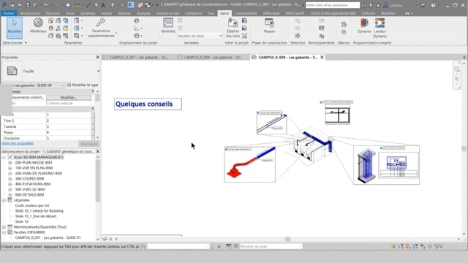Image resolution: width=468 pixels, height=263 pixels.
Task: Click the bottom icon in Sélection panel
Action: pyautogui.click(x=298, y=36)
